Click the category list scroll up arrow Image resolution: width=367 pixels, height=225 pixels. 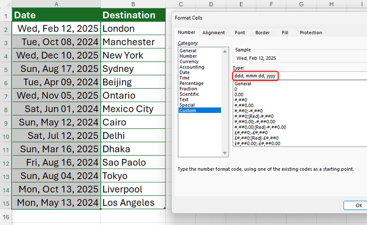tap(225, 51)
